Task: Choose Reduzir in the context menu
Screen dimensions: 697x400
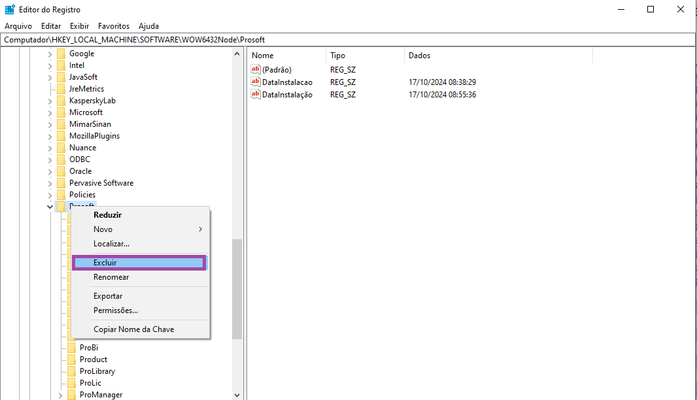Action: (141, 214)
